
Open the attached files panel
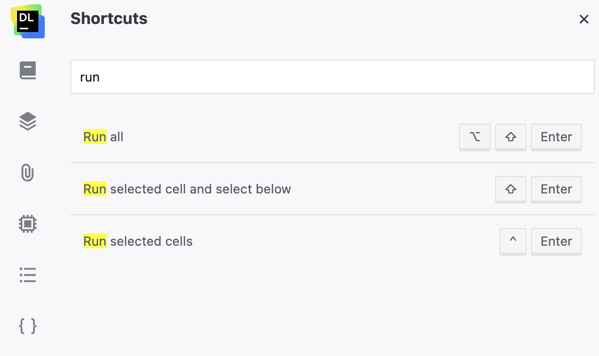click(x=27, y=173)
